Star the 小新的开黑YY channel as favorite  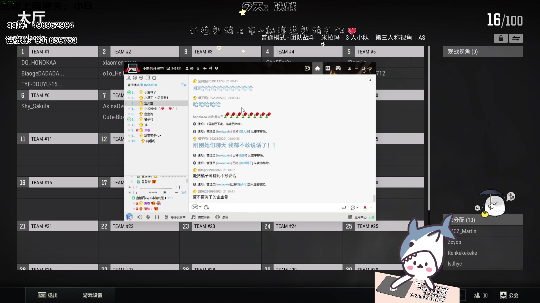pos(198,68)
